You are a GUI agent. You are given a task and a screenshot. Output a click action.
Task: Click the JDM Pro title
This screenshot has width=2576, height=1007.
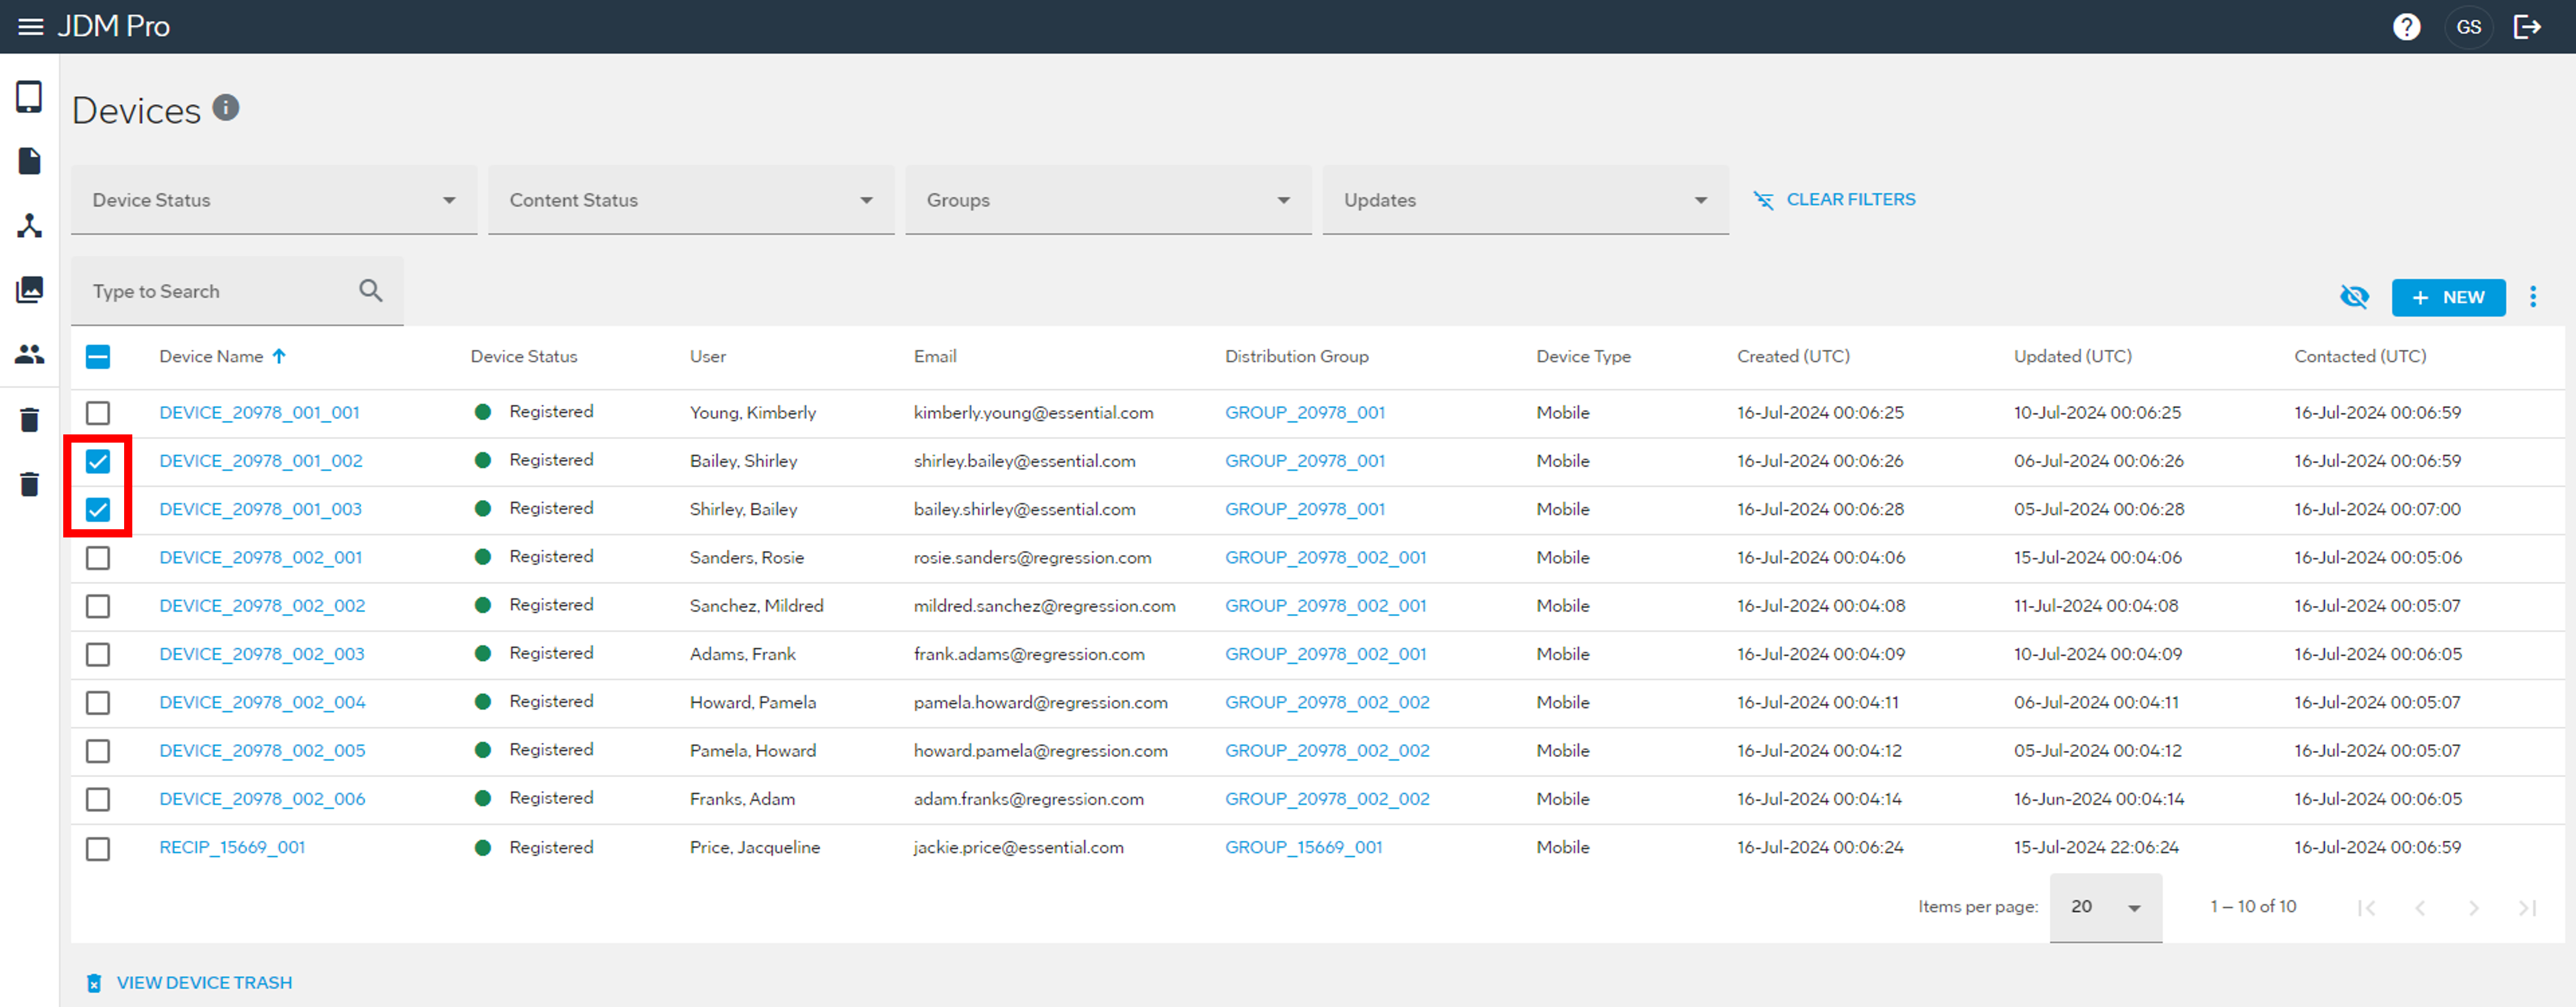pyautogui.click(x=113, y=27)
